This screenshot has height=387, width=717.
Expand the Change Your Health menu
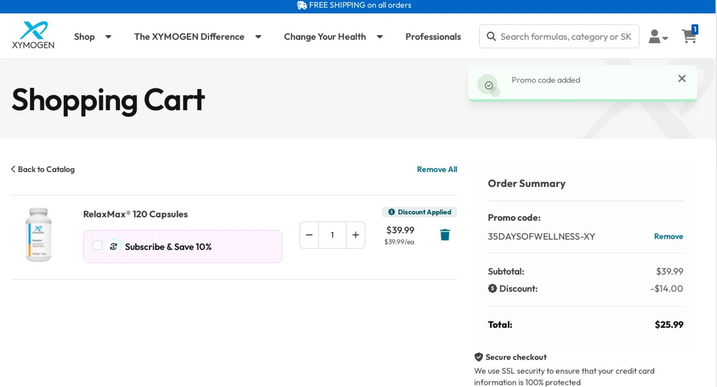pos(334,36)
